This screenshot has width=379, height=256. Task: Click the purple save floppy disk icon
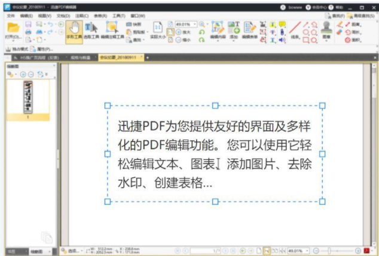(x=28, y=24)
